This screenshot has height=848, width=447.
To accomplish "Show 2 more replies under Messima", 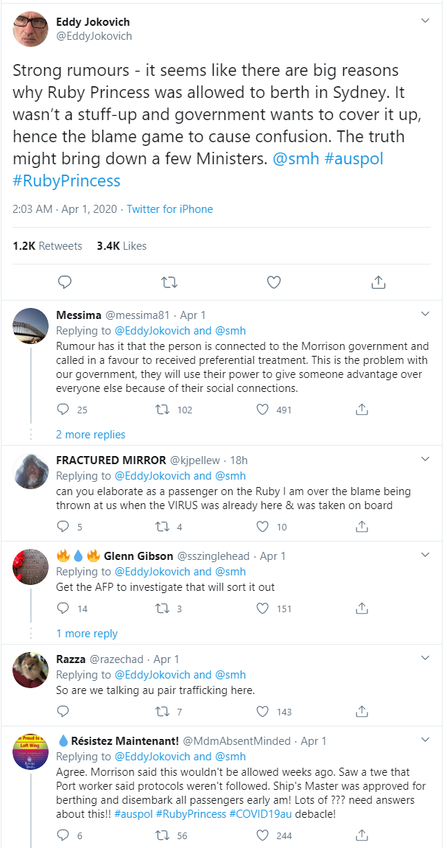I will [x=91, y=434].
